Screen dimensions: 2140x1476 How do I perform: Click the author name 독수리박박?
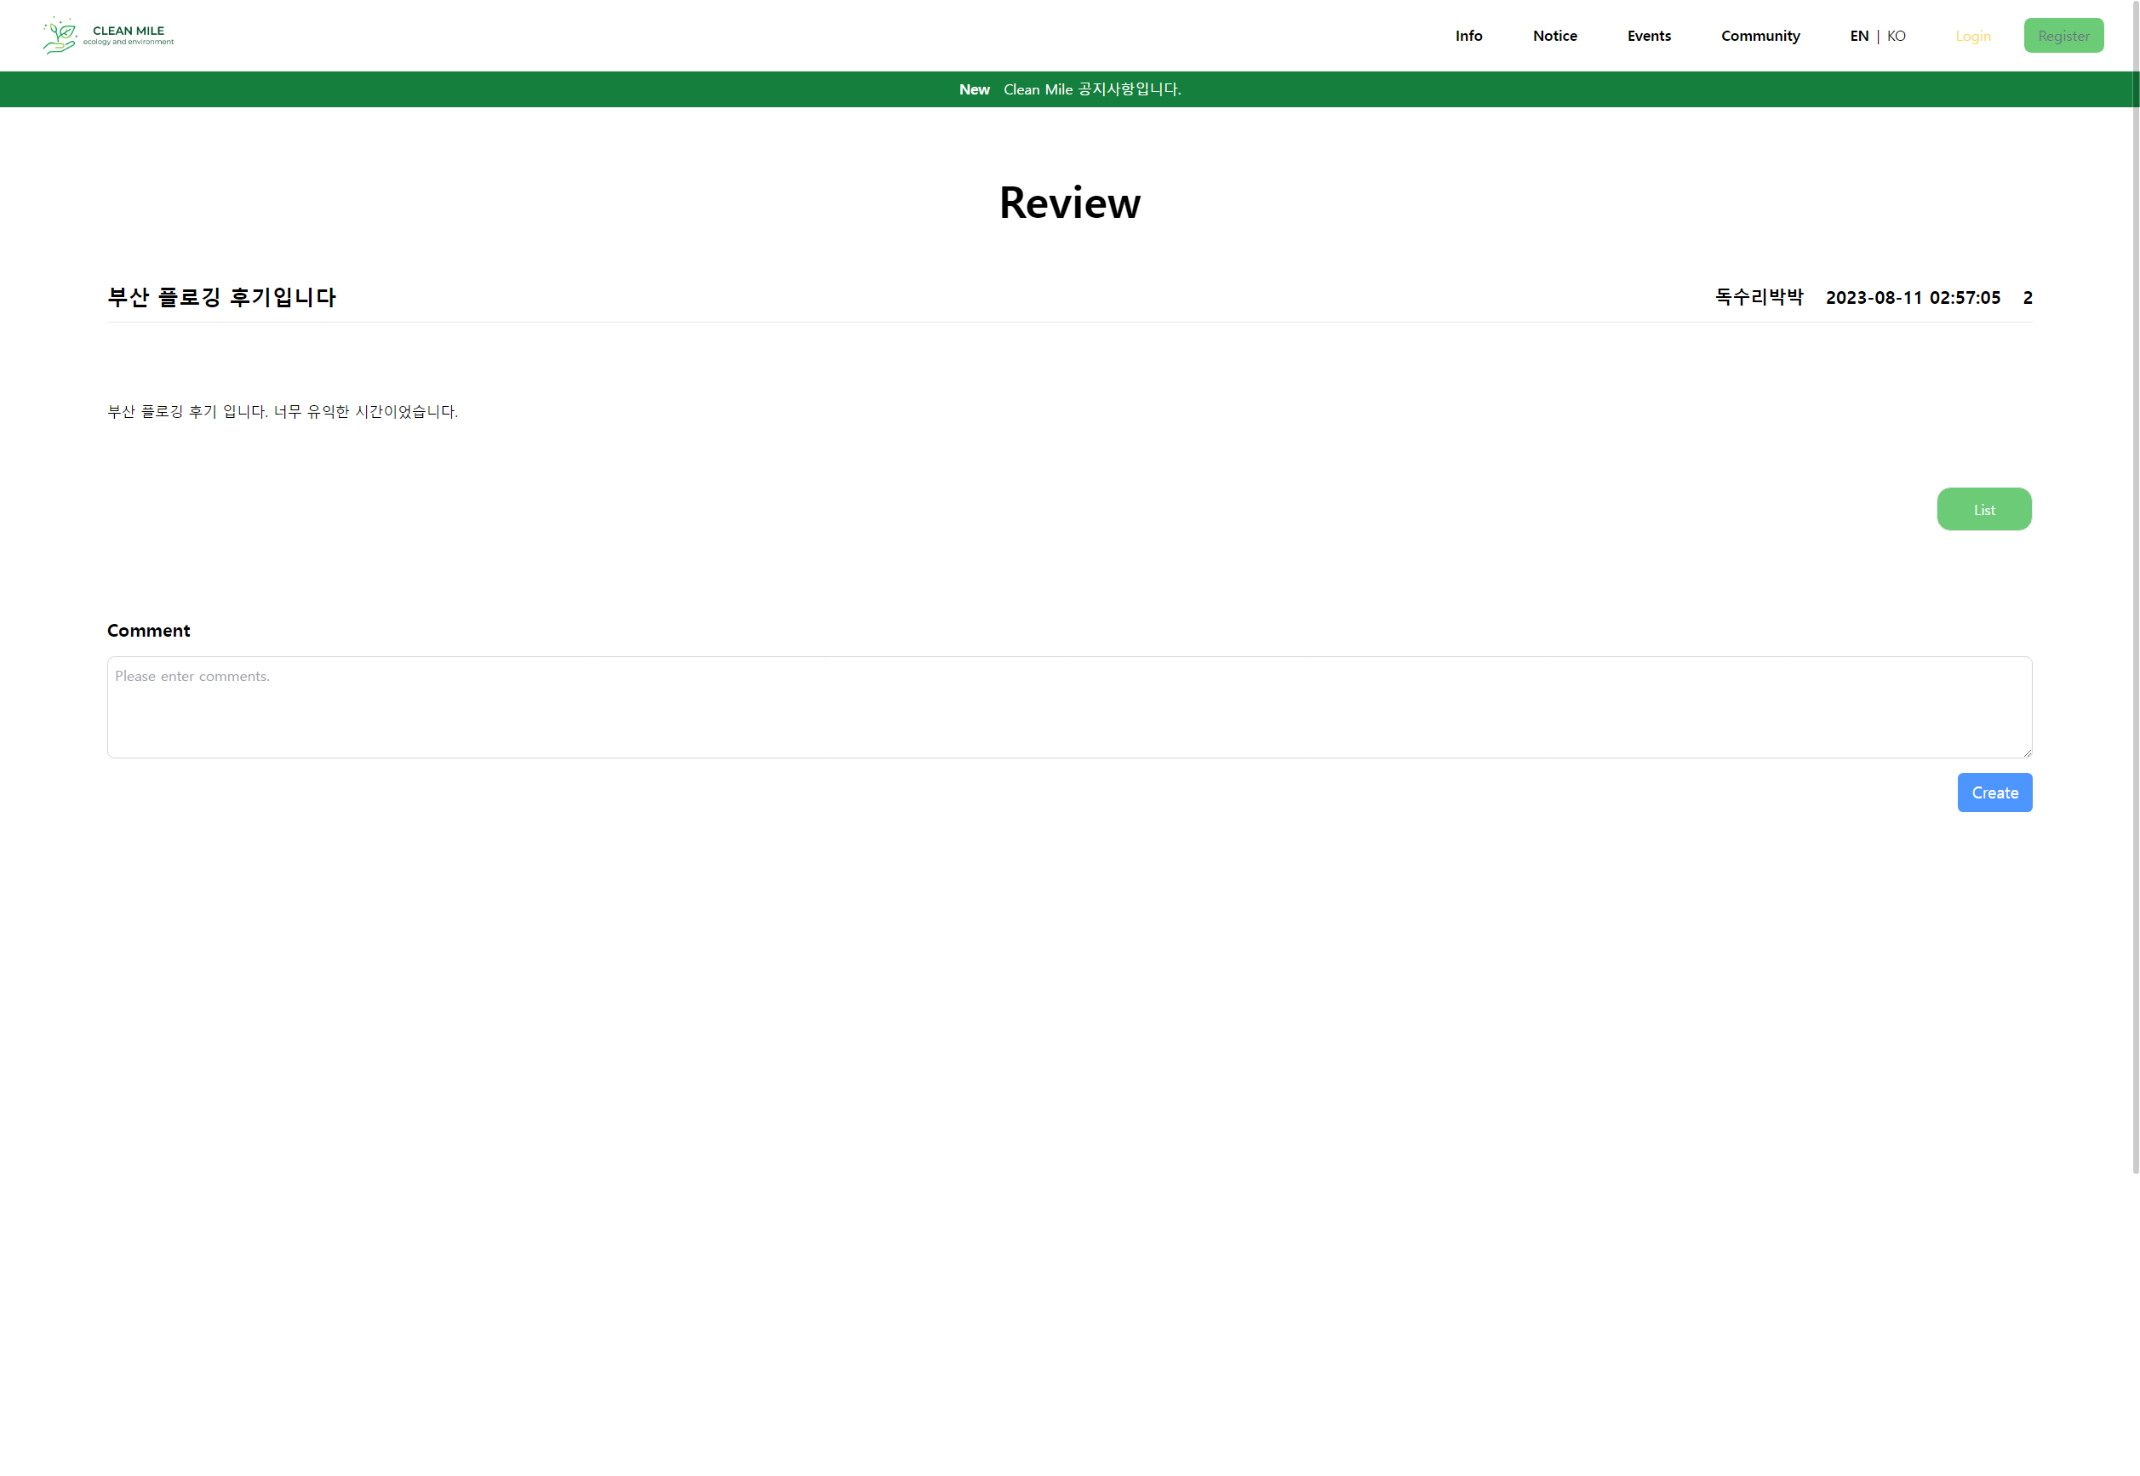click(x=1759, y=297)
